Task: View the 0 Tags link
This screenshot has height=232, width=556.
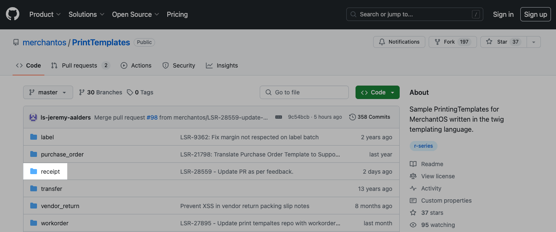Action: coord(140,92)
